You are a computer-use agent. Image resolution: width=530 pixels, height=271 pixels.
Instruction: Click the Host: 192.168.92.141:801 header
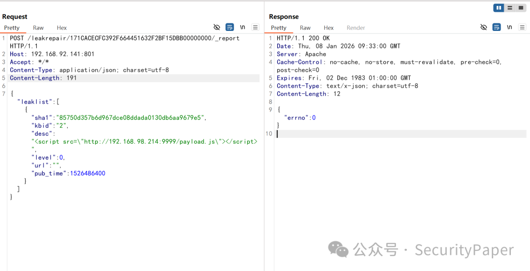tap(52, 54)
